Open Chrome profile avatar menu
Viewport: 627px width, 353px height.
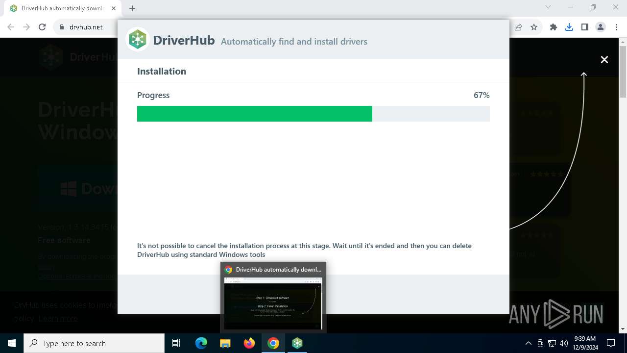click(601, 27)
